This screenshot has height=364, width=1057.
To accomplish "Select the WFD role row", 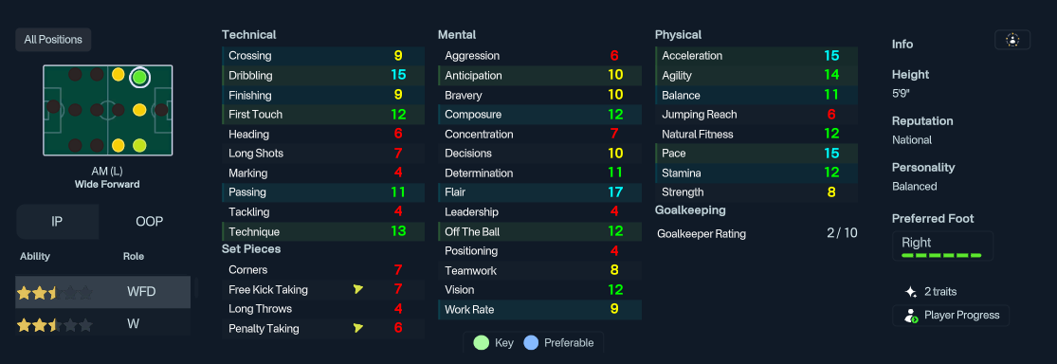I will 102,292.
